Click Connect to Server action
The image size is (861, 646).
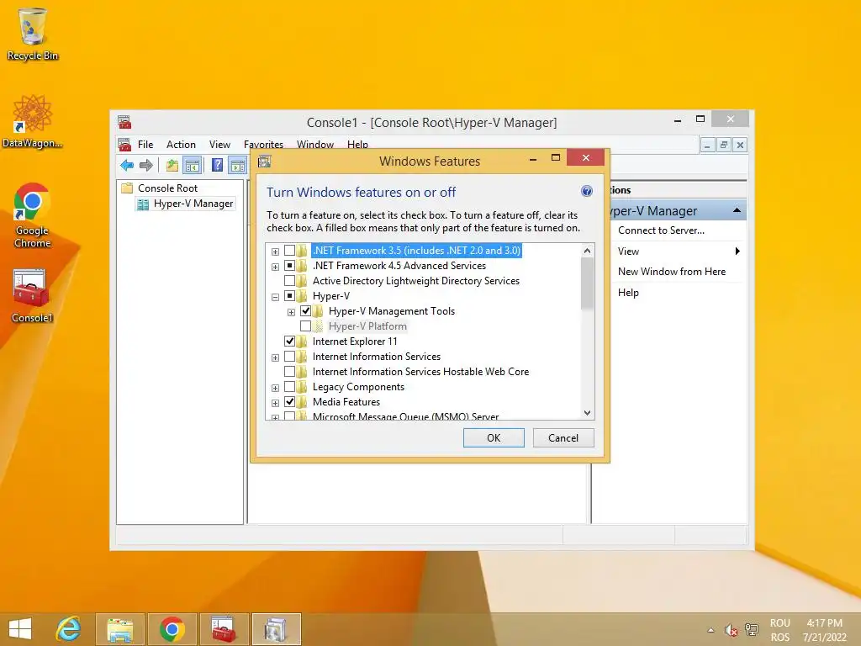click(x=661, y=230)
